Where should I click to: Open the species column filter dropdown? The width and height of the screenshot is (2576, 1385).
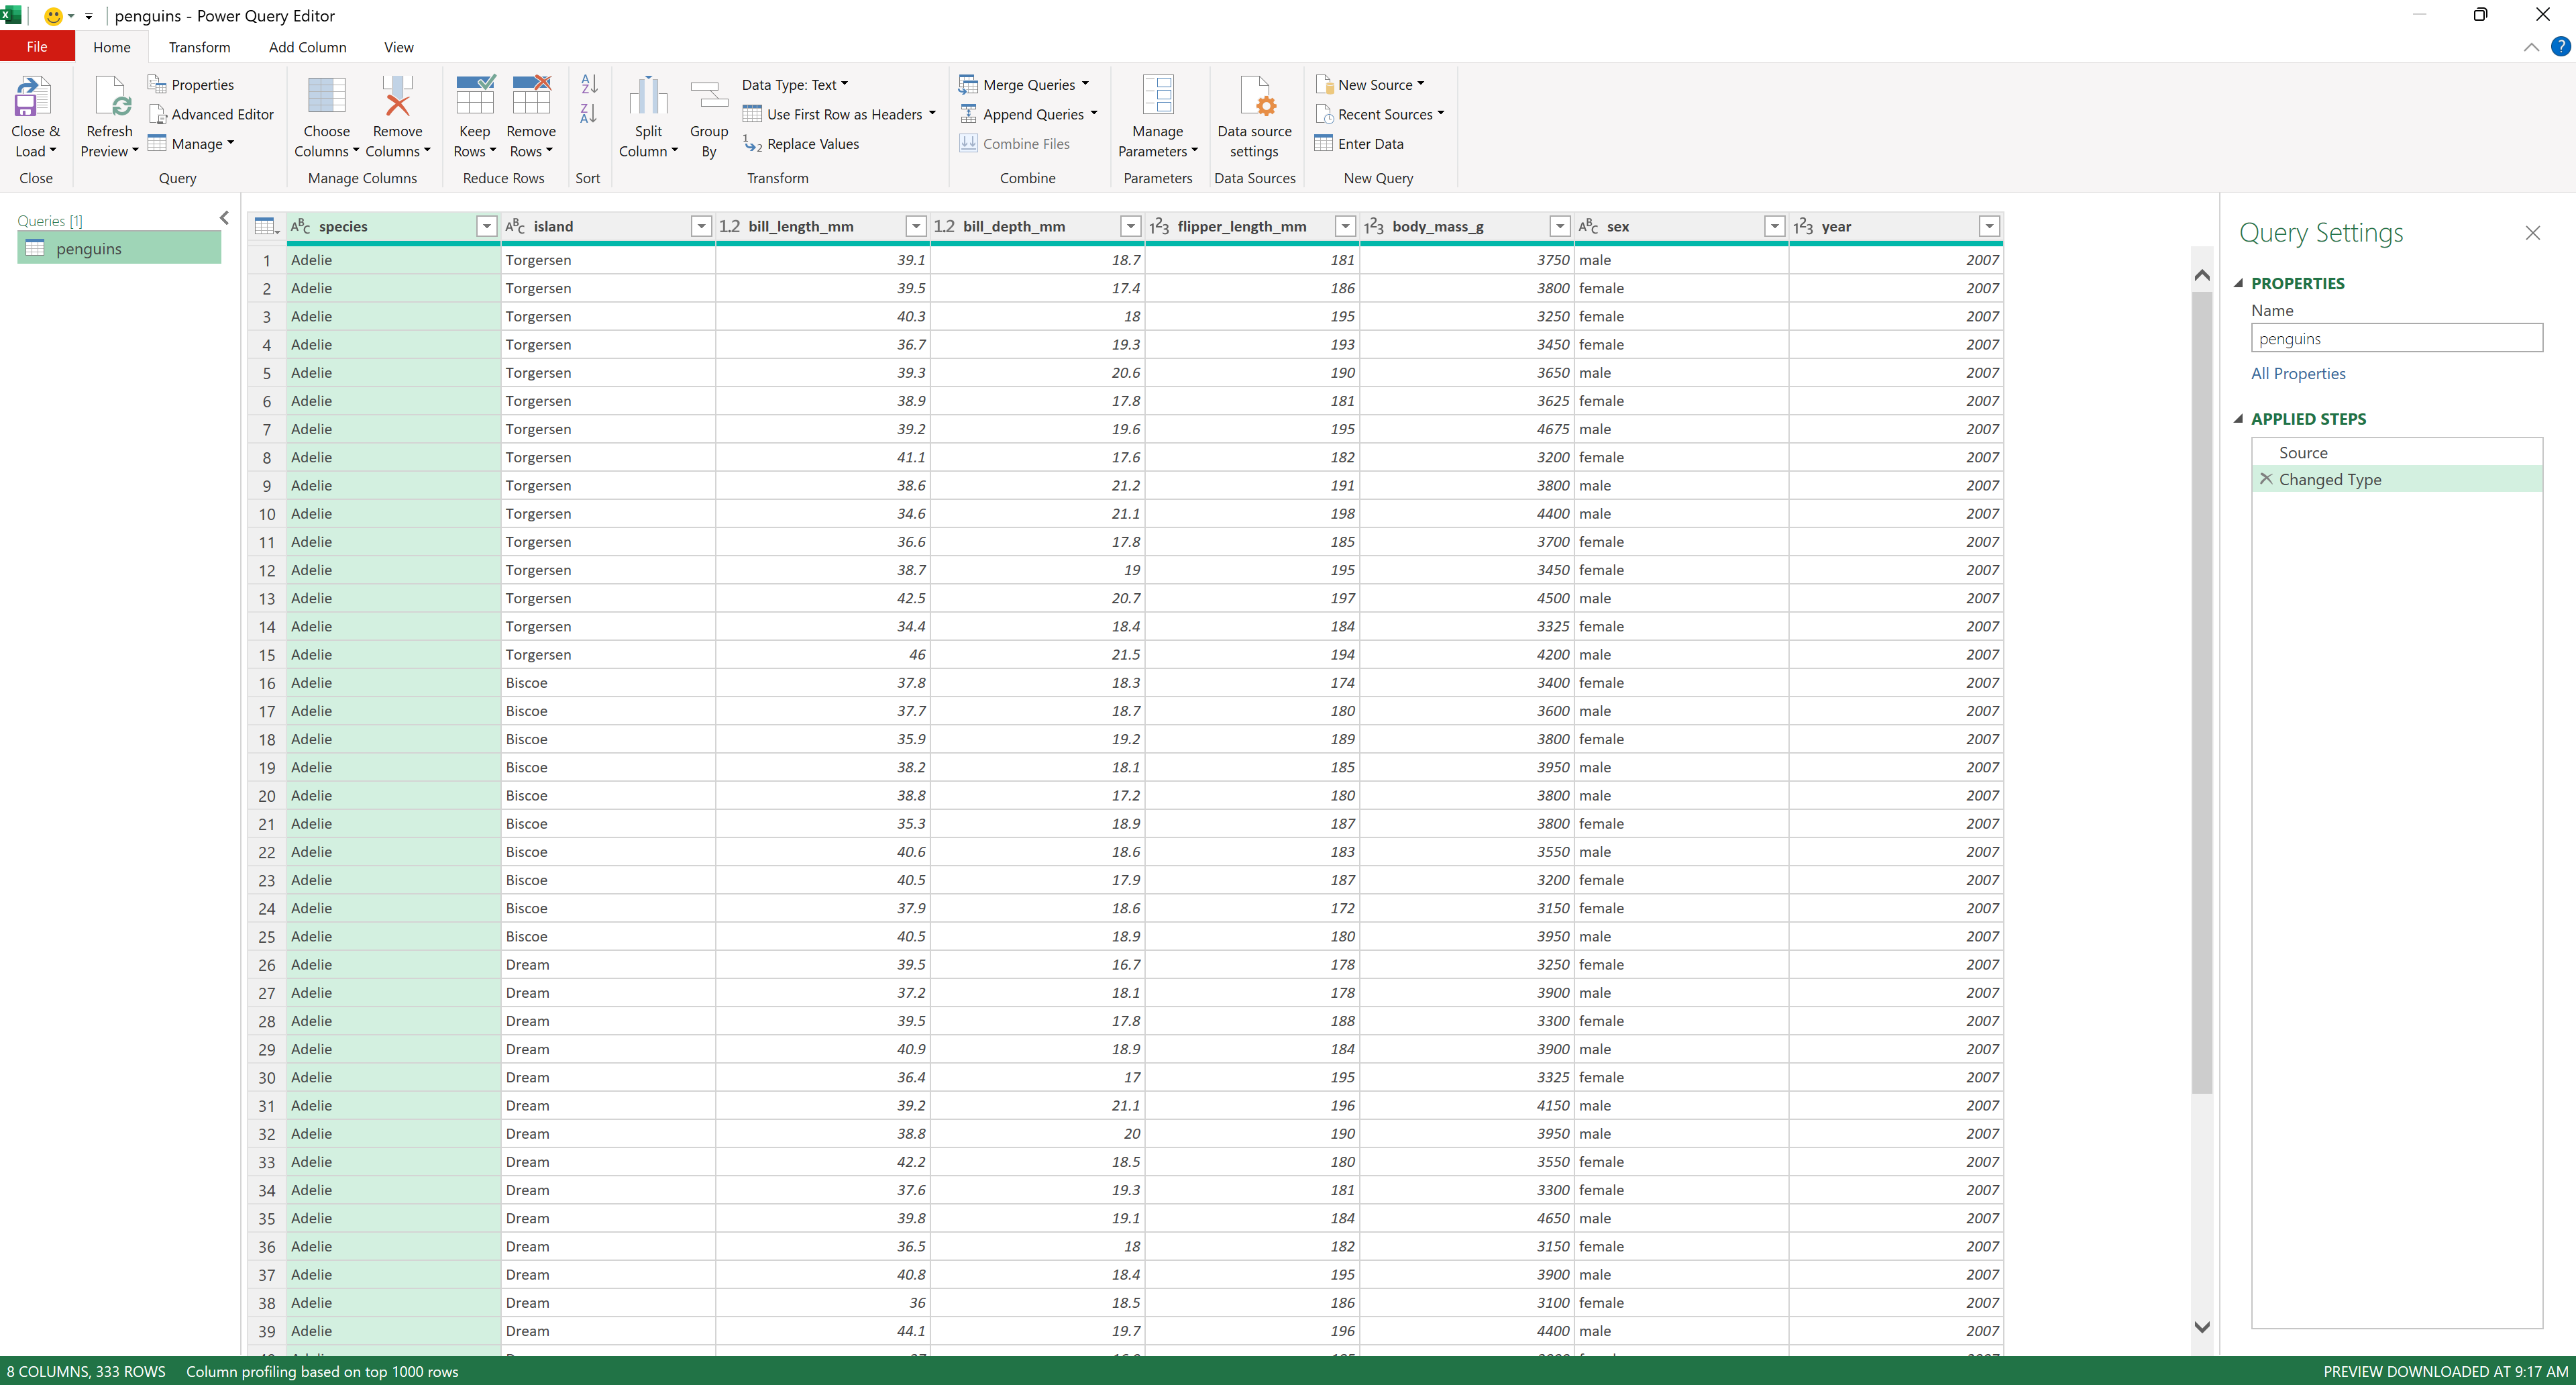[486, 226]
